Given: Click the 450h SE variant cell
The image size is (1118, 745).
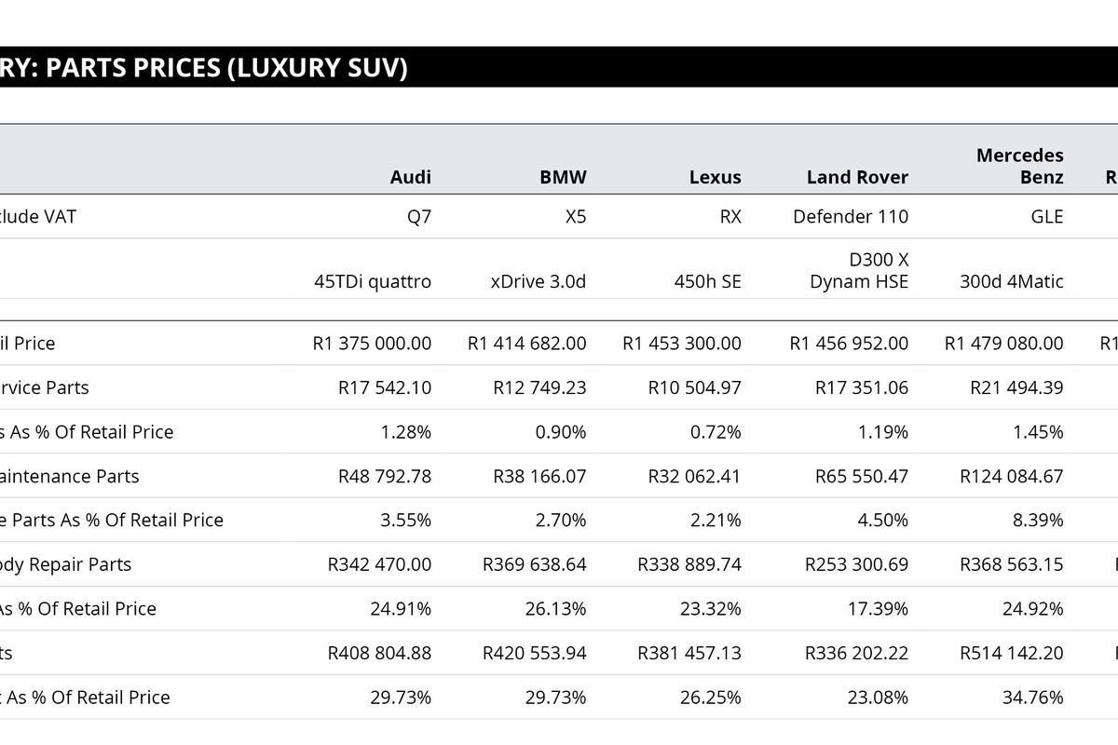Looking at the screenshot, I should tap(707, 281).
